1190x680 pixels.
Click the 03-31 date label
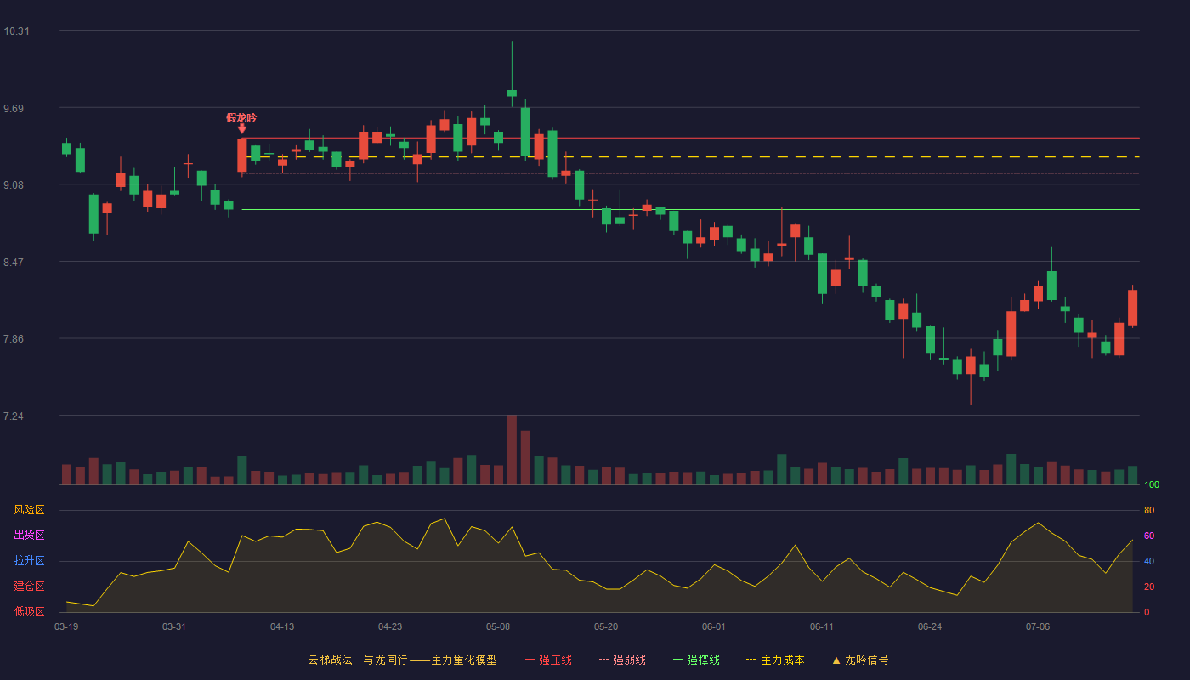coord(174,626)
